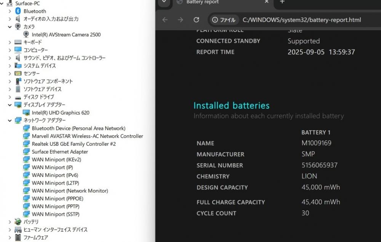The width and height of the screenshot is (381, 242).
Task: Click the バッテリー category icon
Action: click(18, 222)
